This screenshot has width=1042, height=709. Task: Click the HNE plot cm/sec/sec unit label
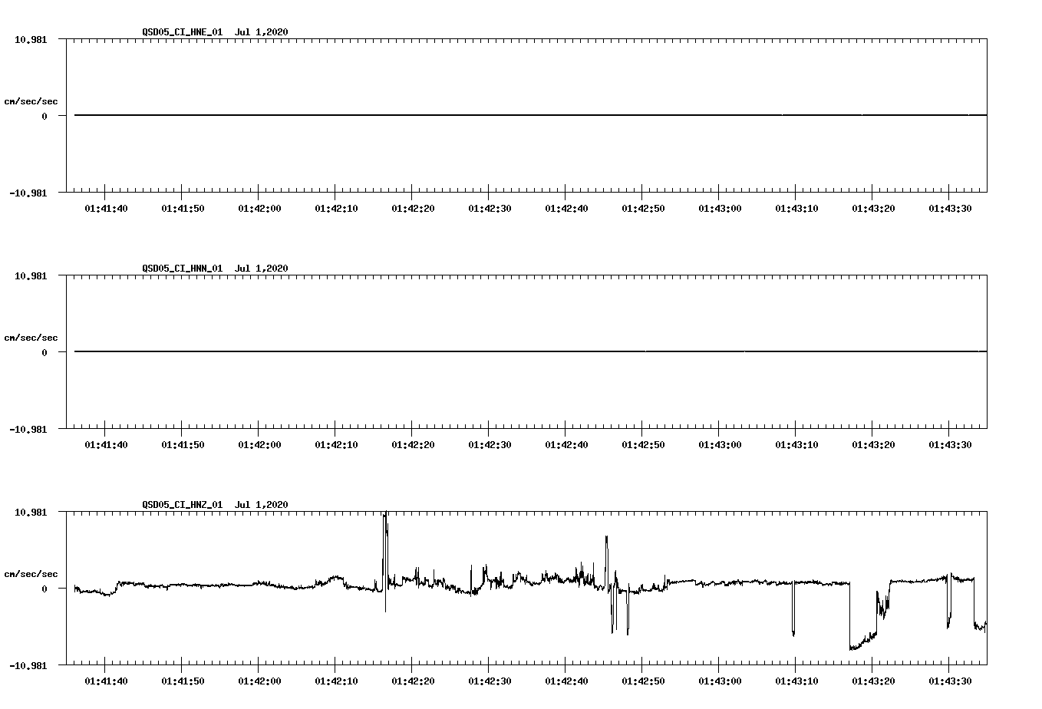(x=31, y=101)
